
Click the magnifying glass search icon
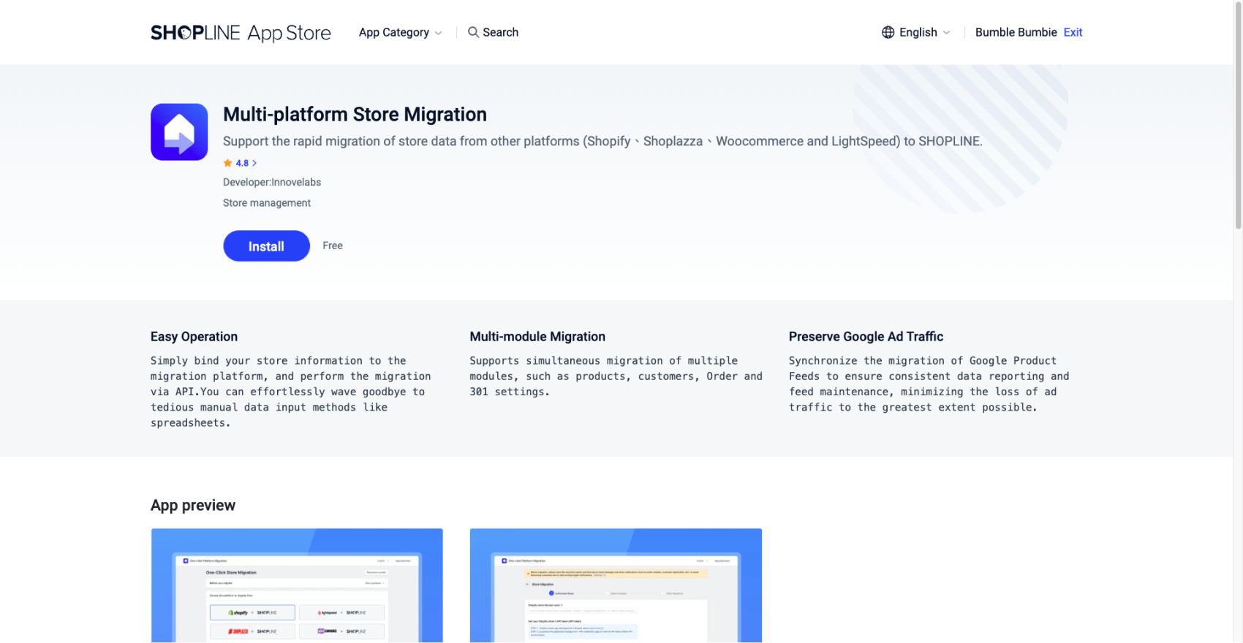[x=473, y=32]
